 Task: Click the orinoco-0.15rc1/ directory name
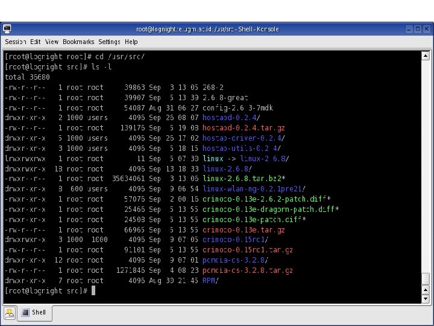coord(236,240)
